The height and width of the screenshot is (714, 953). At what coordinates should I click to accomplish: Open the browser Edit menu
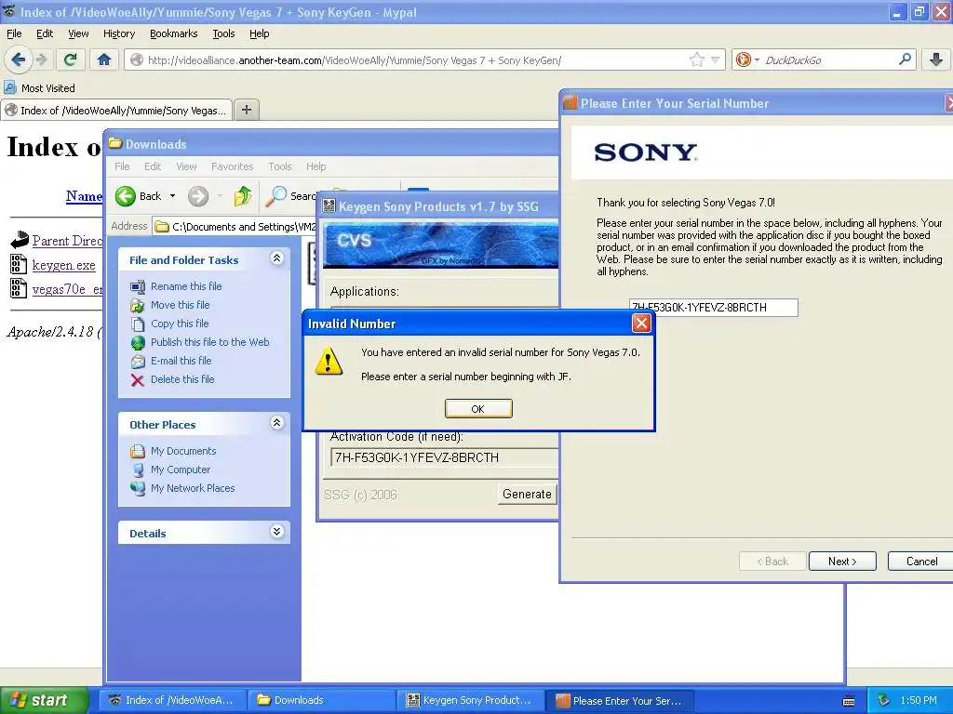[45, 33]
